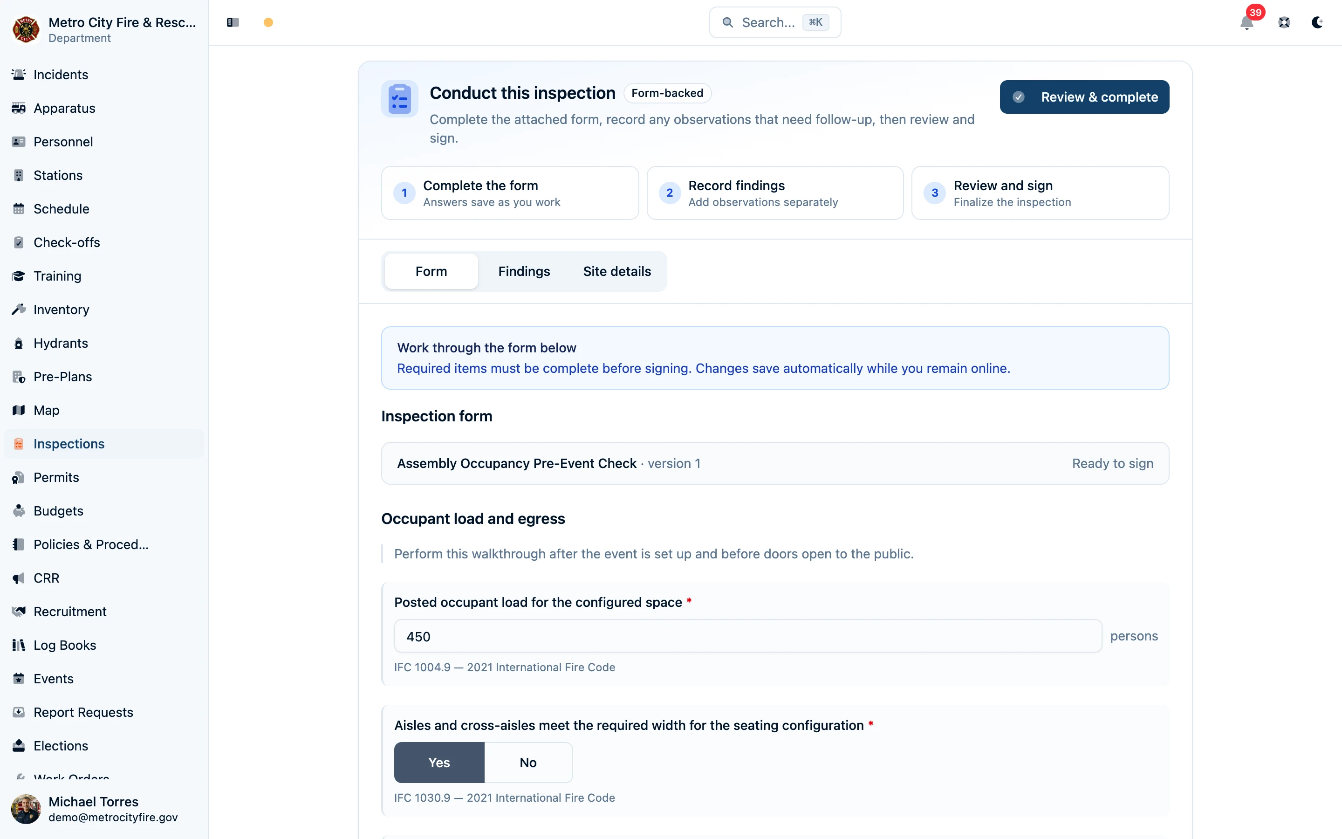Collapse the sidebar with panel toggle icon
Image resolution: width=1342 pixels, height=839 pixels.
[233, 22]
